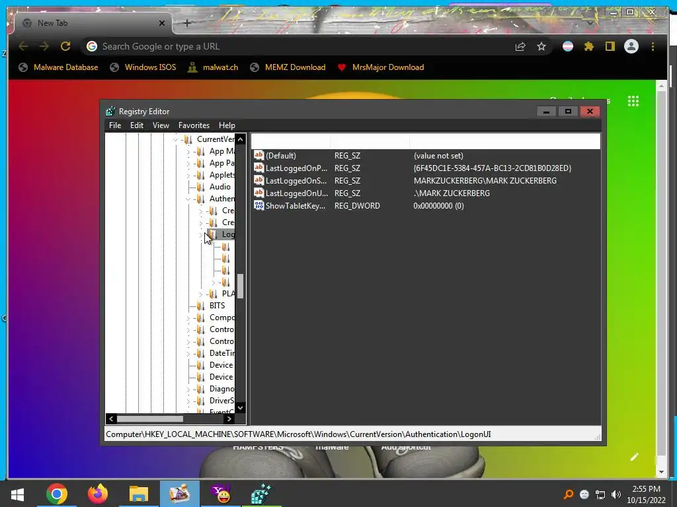Select the LastLoggedOnS... value entry
This screenshot has height=507, width=677.
pyautogui.click(x=296, y=181)
